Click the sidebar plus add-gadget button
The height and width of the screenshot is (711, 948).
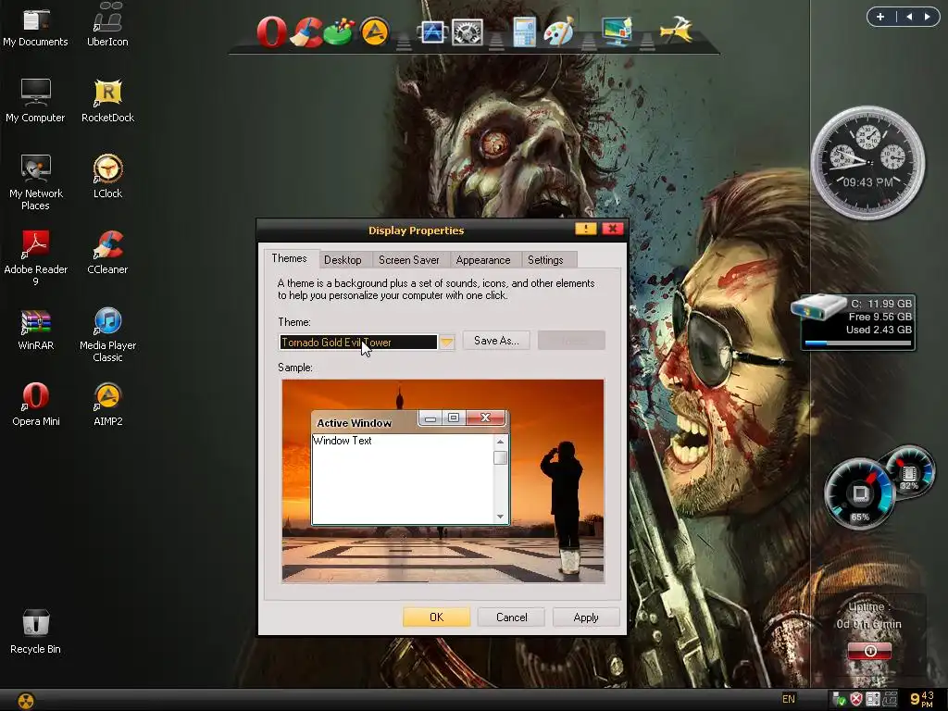[x=880, y=17]
